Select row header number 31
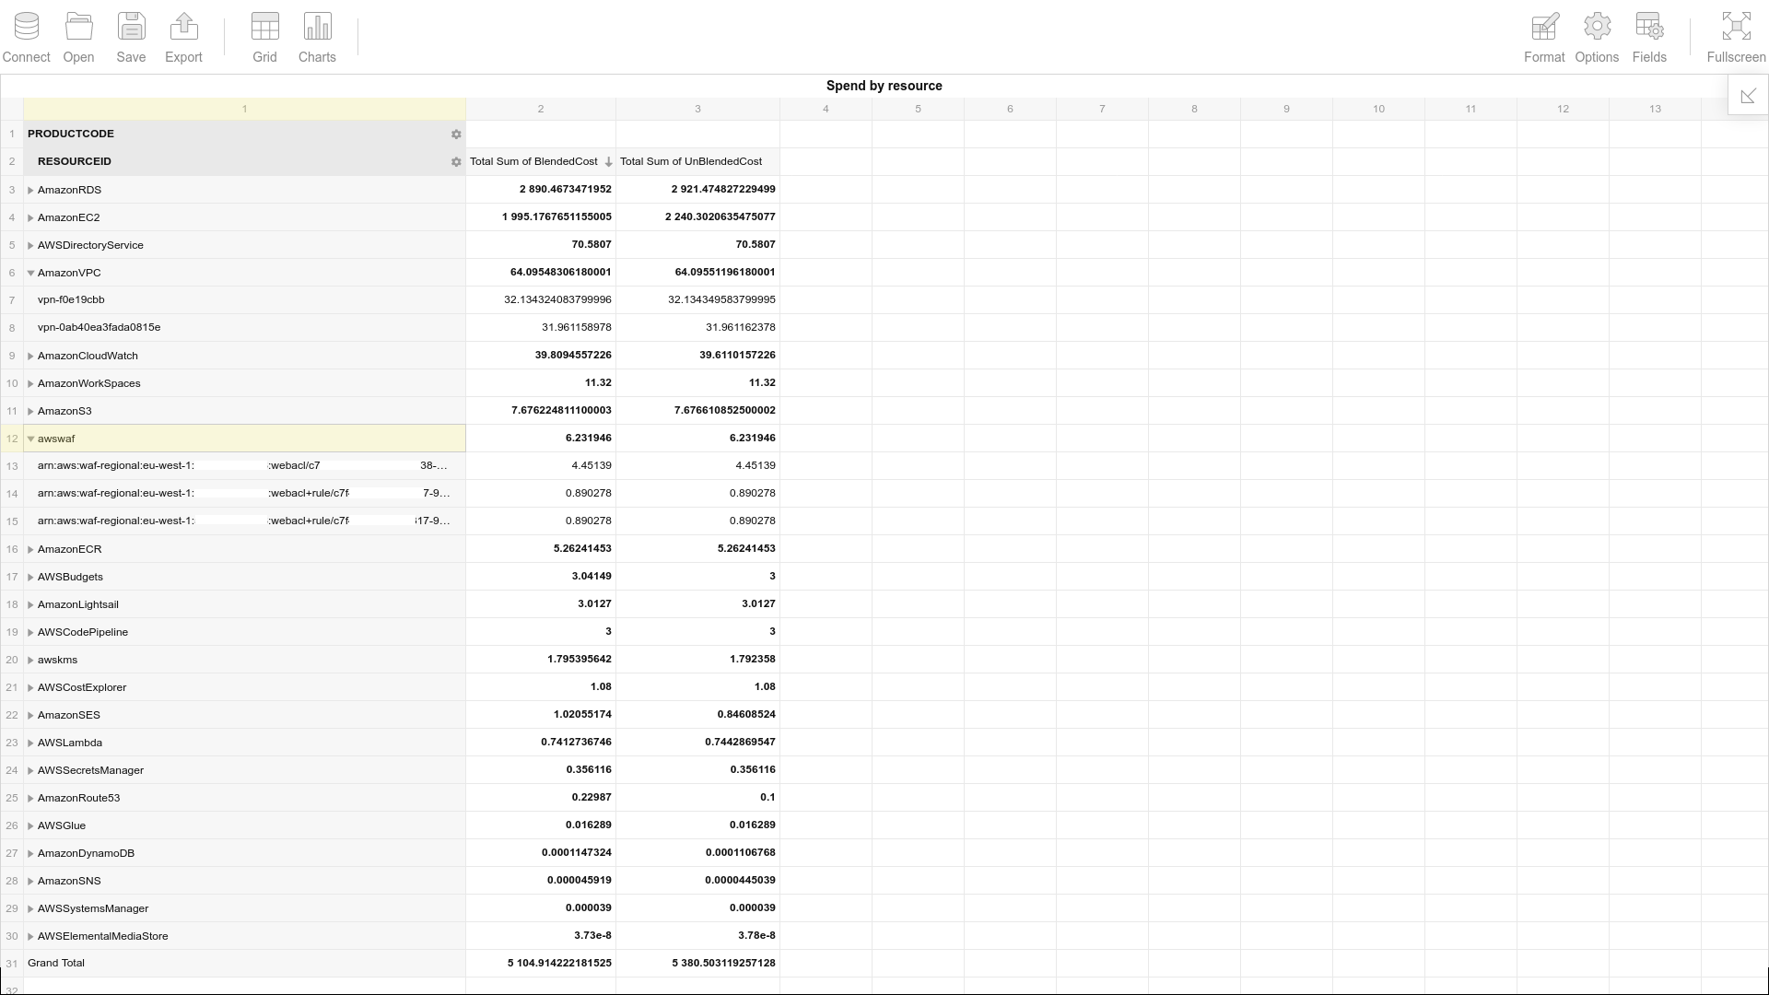 point(12,964)
